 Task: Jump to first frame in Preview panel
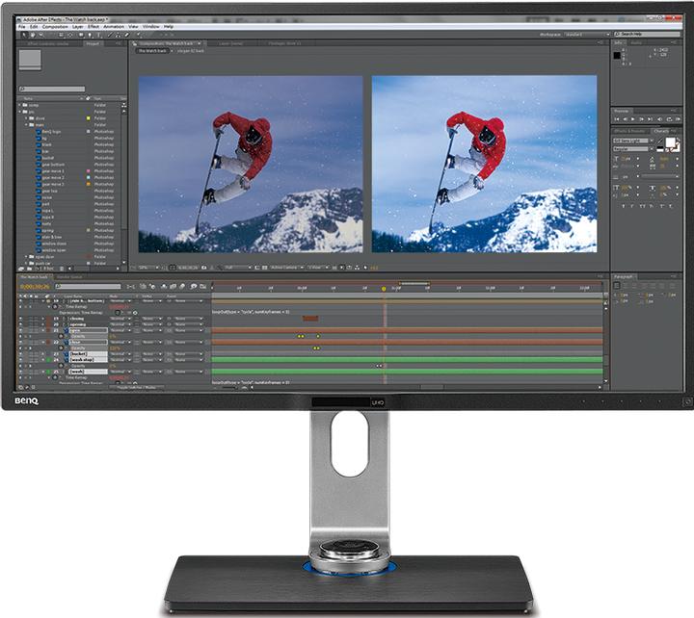tap(617, 119)
